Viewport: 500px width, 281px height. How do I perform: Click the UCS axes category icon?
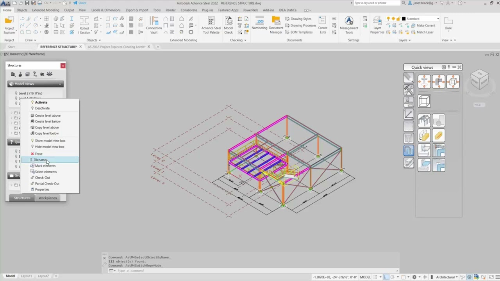(x=409, y=114)
